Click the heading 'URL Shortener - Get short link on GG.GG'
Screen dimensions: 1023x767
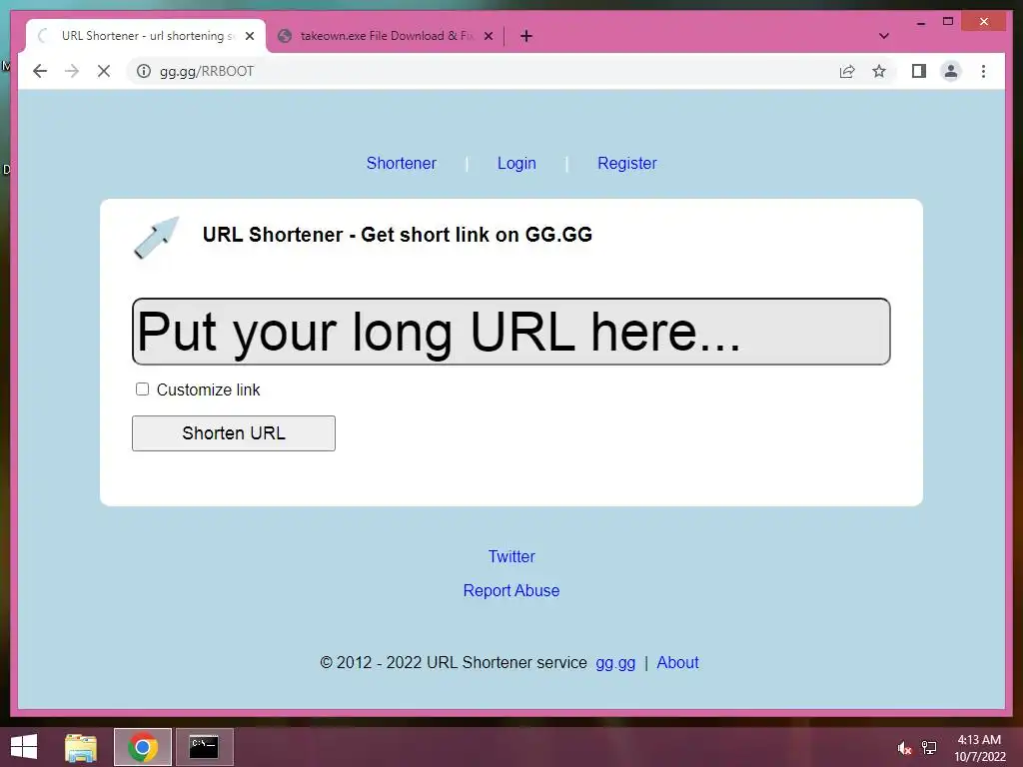pos(398,235)
